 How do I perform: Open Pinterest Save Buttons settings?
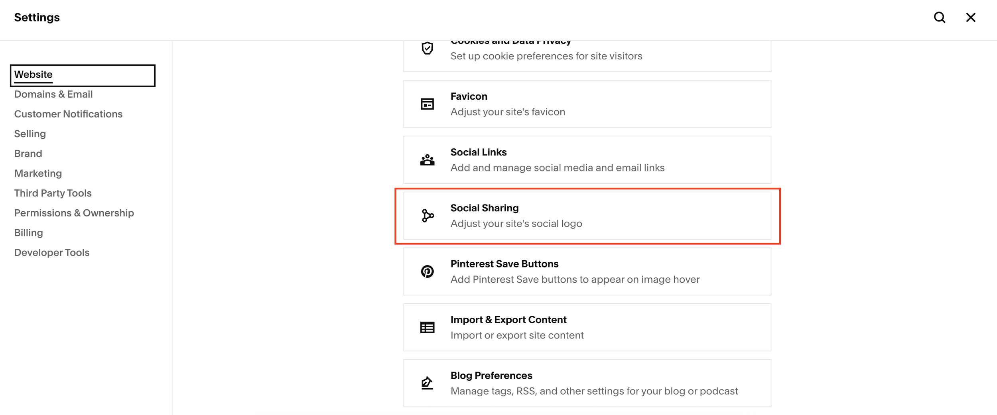587,271
